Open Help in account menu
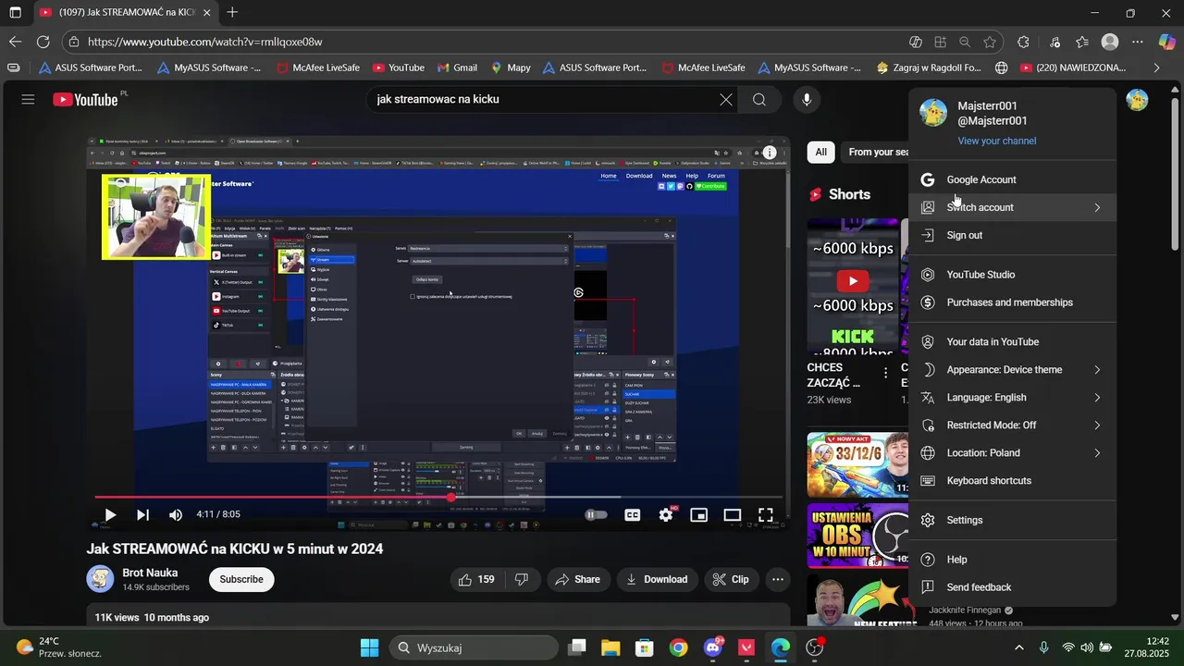The height and width of the screenshot is (666, 1184). click(1012, 560)
